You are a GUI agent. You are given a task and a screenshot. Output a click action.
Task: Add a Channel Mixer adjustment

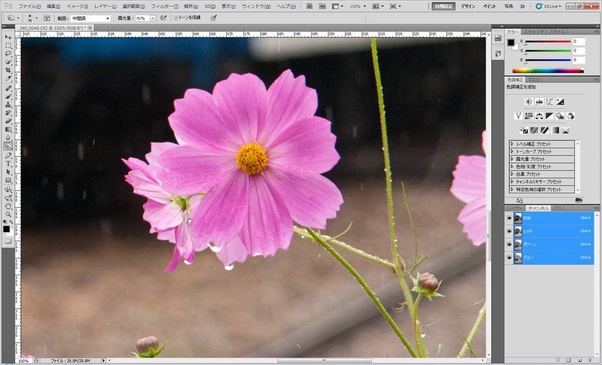[x=570, y=116]
